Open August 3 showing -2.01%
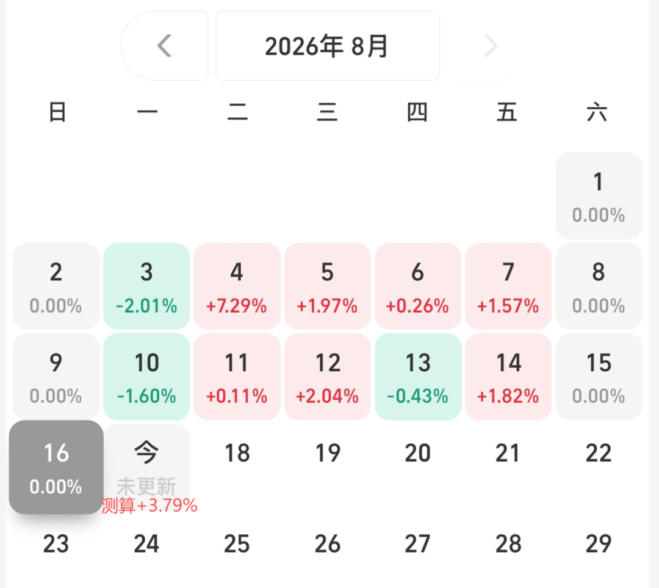The width and height of the screenshot is (659, 588). (x=146, y=286)
